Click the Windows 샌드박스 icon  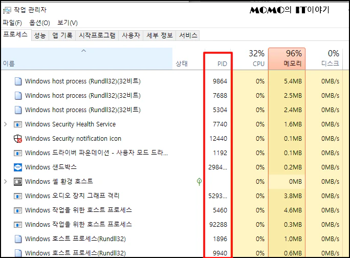click(x=18, y=167)
